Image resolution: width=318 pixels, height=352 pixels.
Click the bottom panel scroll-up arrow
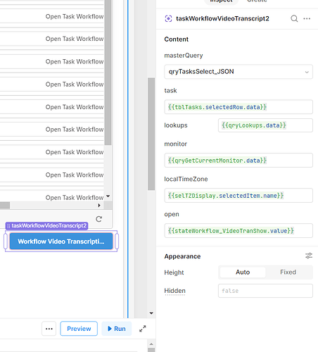151,344
